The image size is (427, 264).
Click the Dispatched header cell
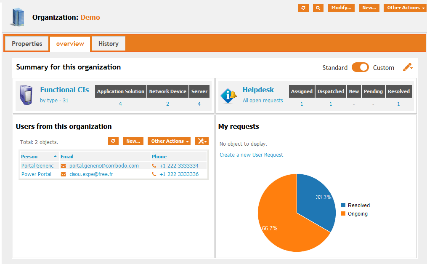click(x=331, y=91)
